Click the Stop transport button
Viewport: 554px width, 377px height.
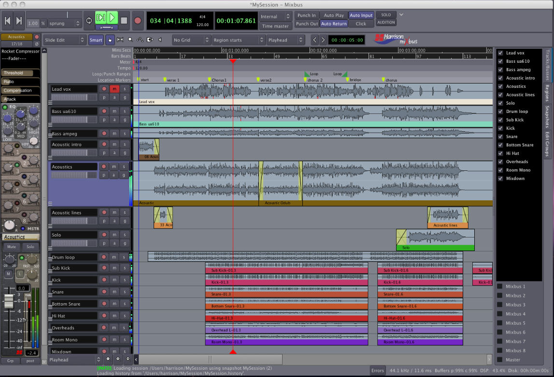pyautogui.click(x=124, y=20)
